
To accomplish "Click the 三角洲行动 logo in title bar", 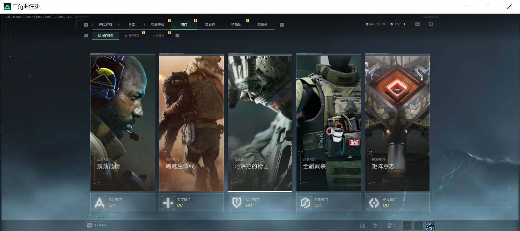I will coord(7,7).
